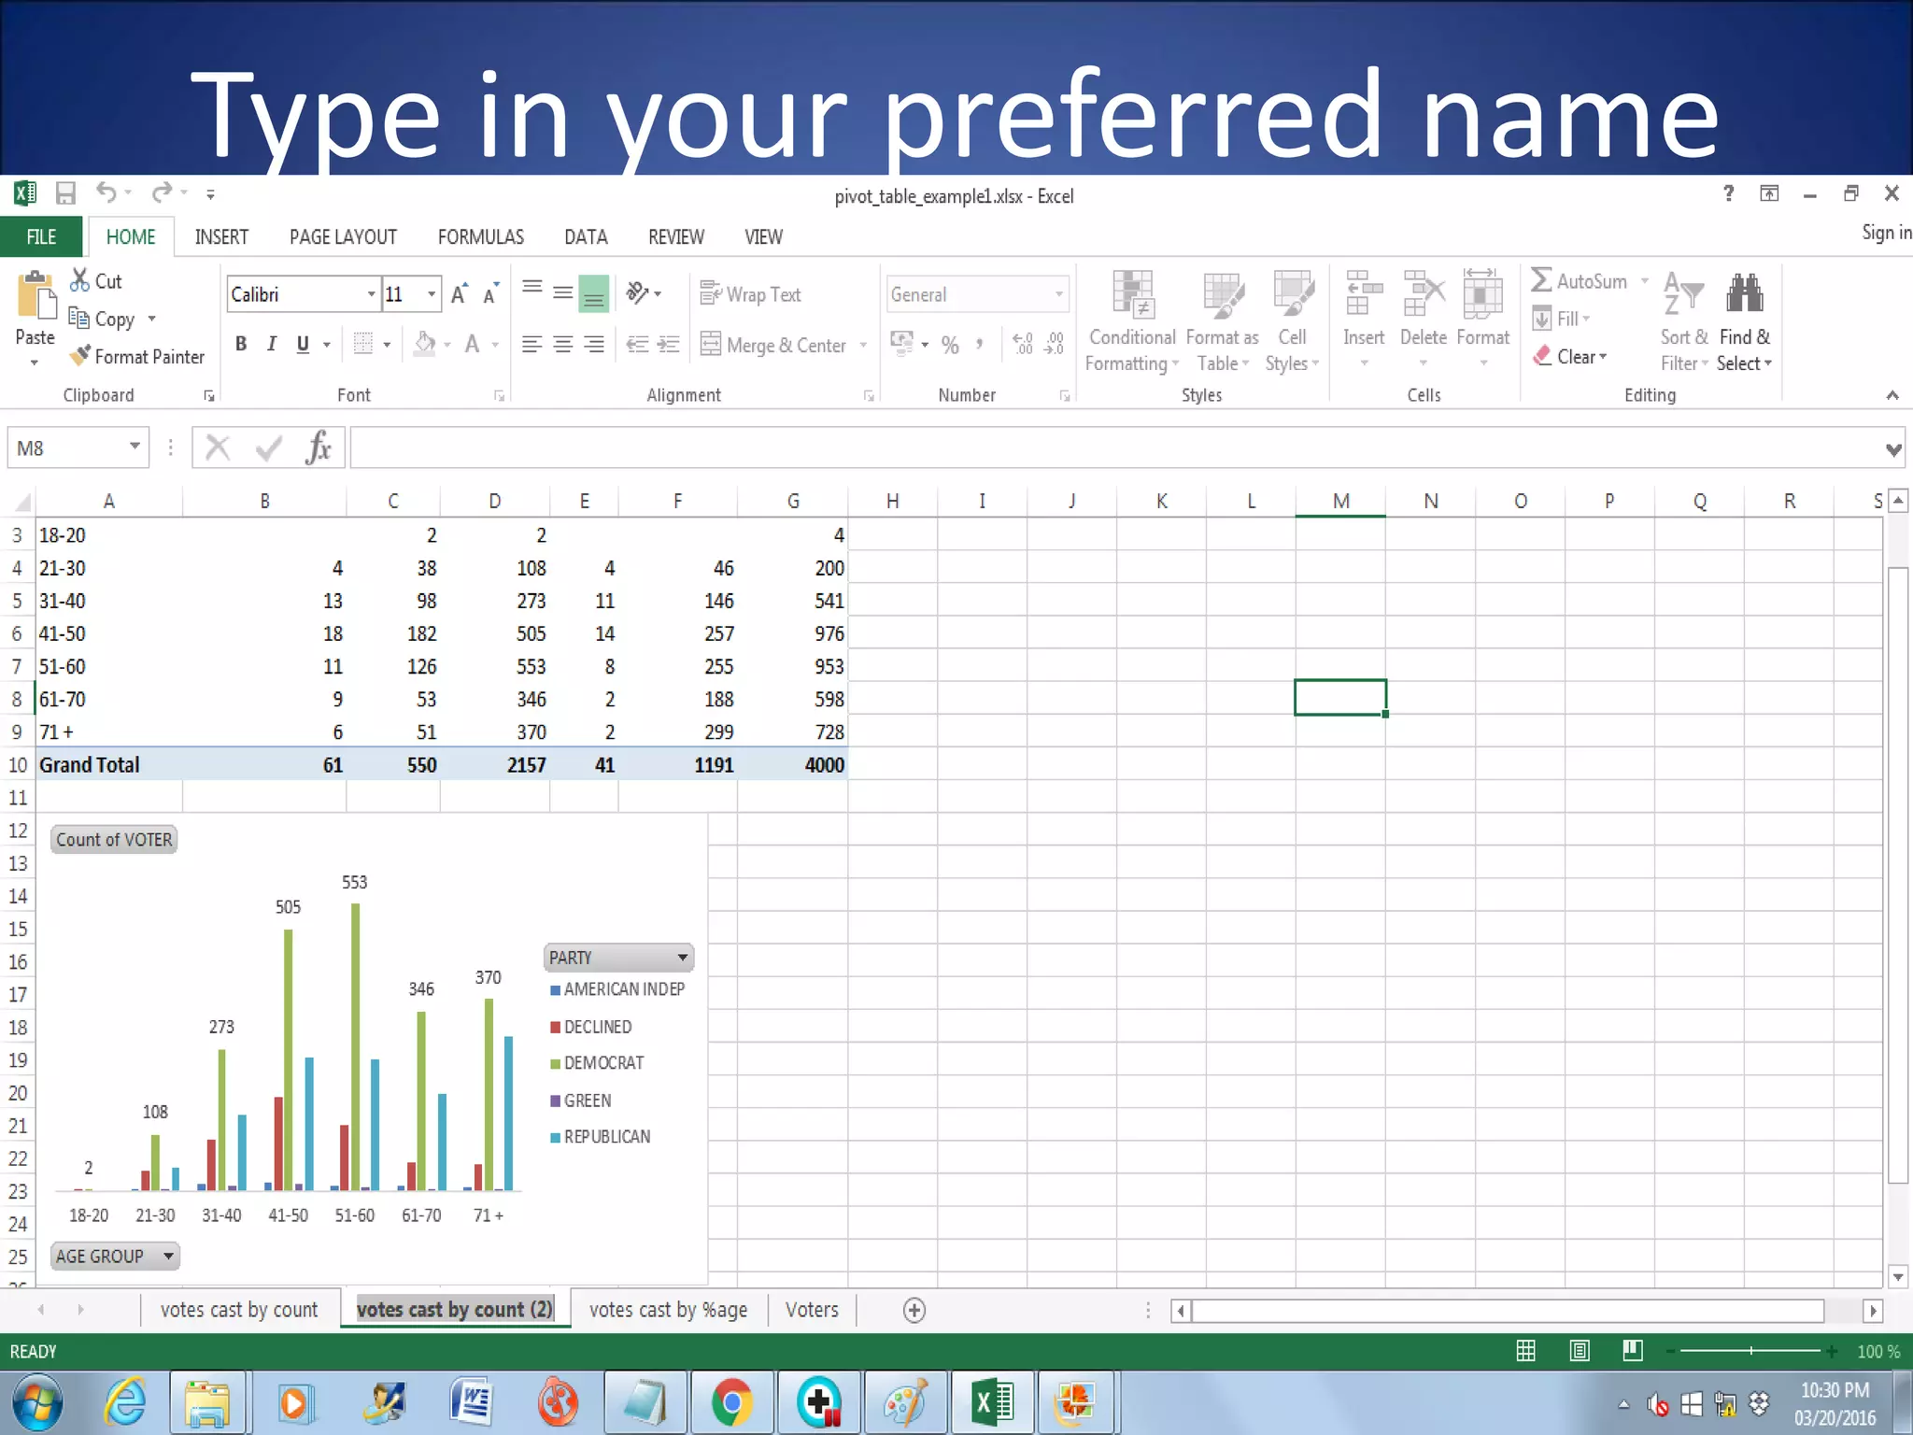Toggle Italic formatting

click(272, 344)
